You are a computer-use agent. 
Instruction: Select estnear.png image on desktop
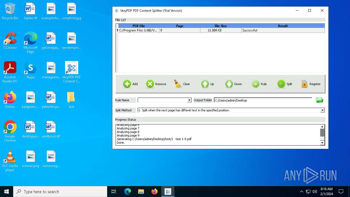pyautogui.click(x=30, y=159)
